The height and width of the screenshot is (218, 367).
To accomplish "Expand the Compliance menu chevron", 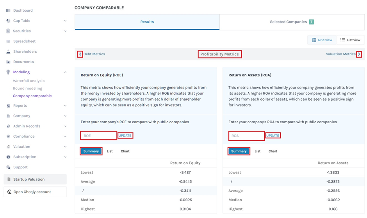I will click(65, 136).
